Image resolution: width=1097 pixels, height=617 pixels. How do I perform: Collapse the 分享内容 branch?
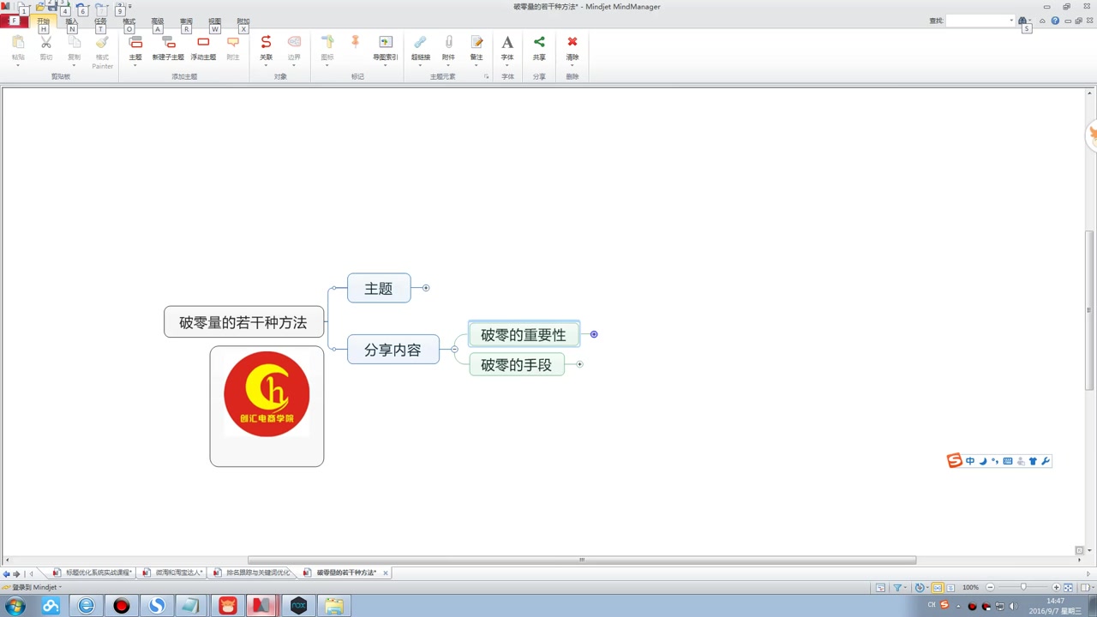[454, 349]
